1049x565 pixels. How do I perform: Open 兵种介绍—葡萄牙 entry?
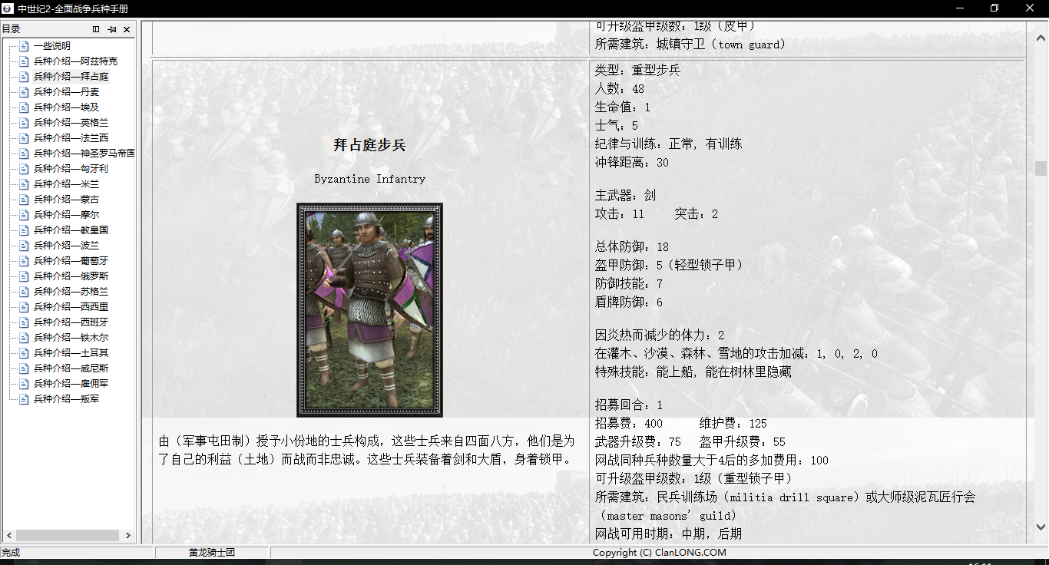(x=71, y=261)
